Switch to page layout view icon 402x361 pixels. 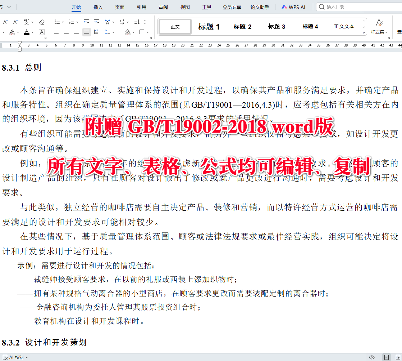pos(387,357)
